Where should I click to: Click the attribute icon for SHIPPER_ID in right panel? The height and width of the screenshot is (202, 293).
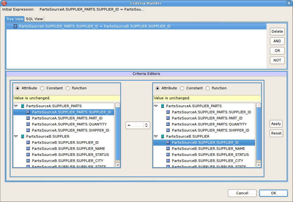click(168, 130)
